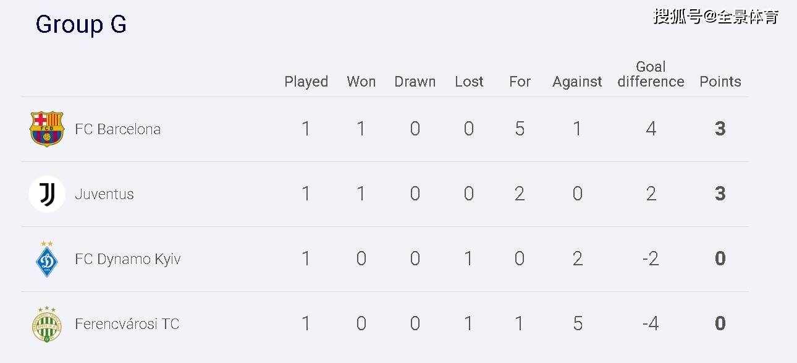This screenshot has width=797, height=363.
Task: Click Ferencvárosi's goal difference of -4
Action: pyautogui.click(x=651, y=324)
